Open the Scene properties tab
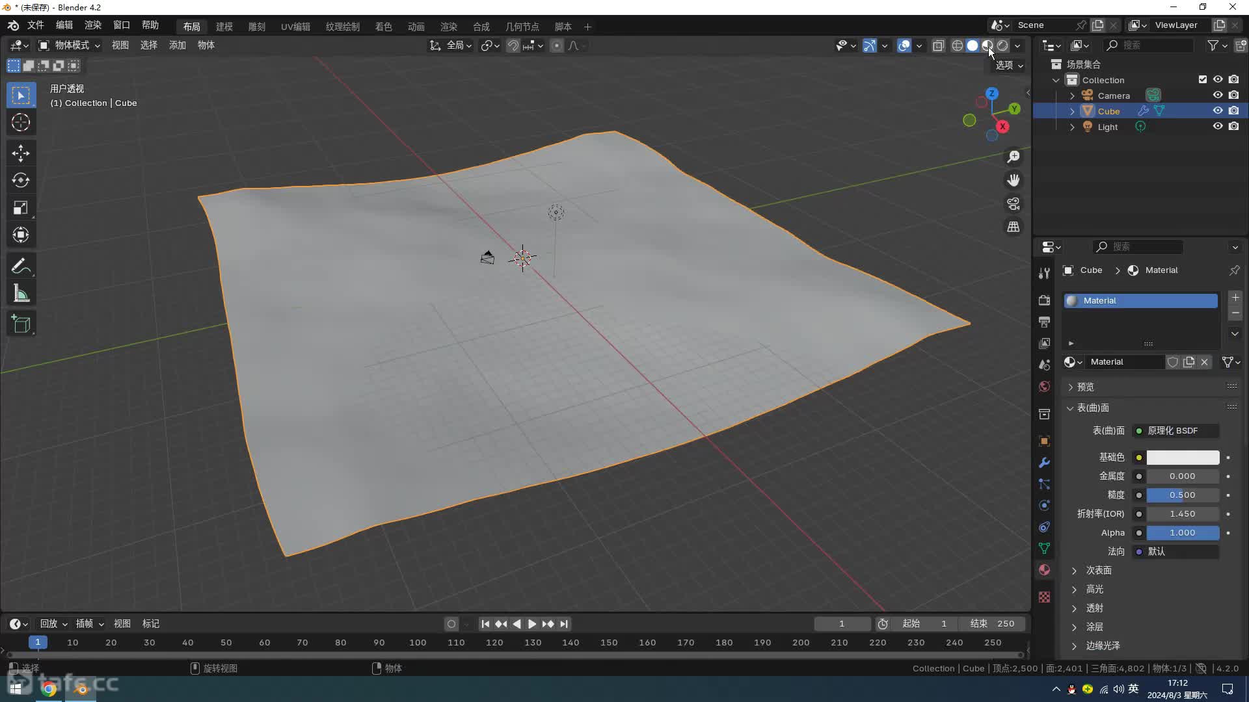 [1044, 365]
